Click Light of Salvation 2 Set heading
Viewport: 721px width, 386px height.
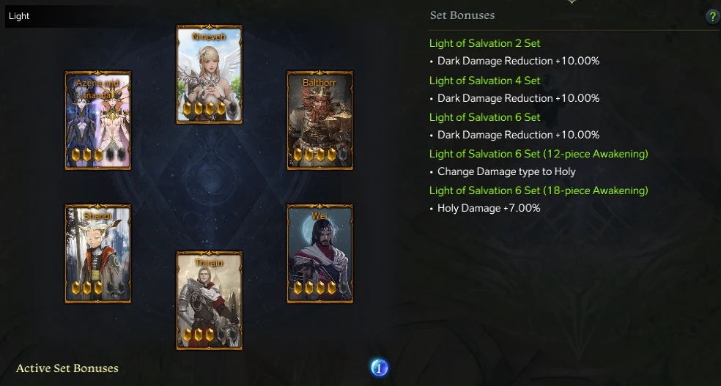[x=484, y=43]
